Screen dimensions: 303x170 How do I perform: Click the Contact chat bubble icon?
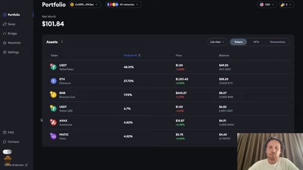(5, 142)
